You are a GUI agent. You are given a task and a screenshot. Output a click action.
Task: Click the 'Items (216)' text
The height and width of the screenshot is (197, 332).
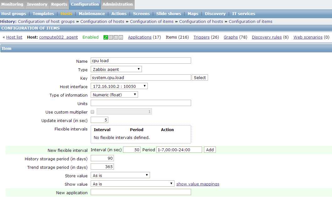tap(177, 37)
